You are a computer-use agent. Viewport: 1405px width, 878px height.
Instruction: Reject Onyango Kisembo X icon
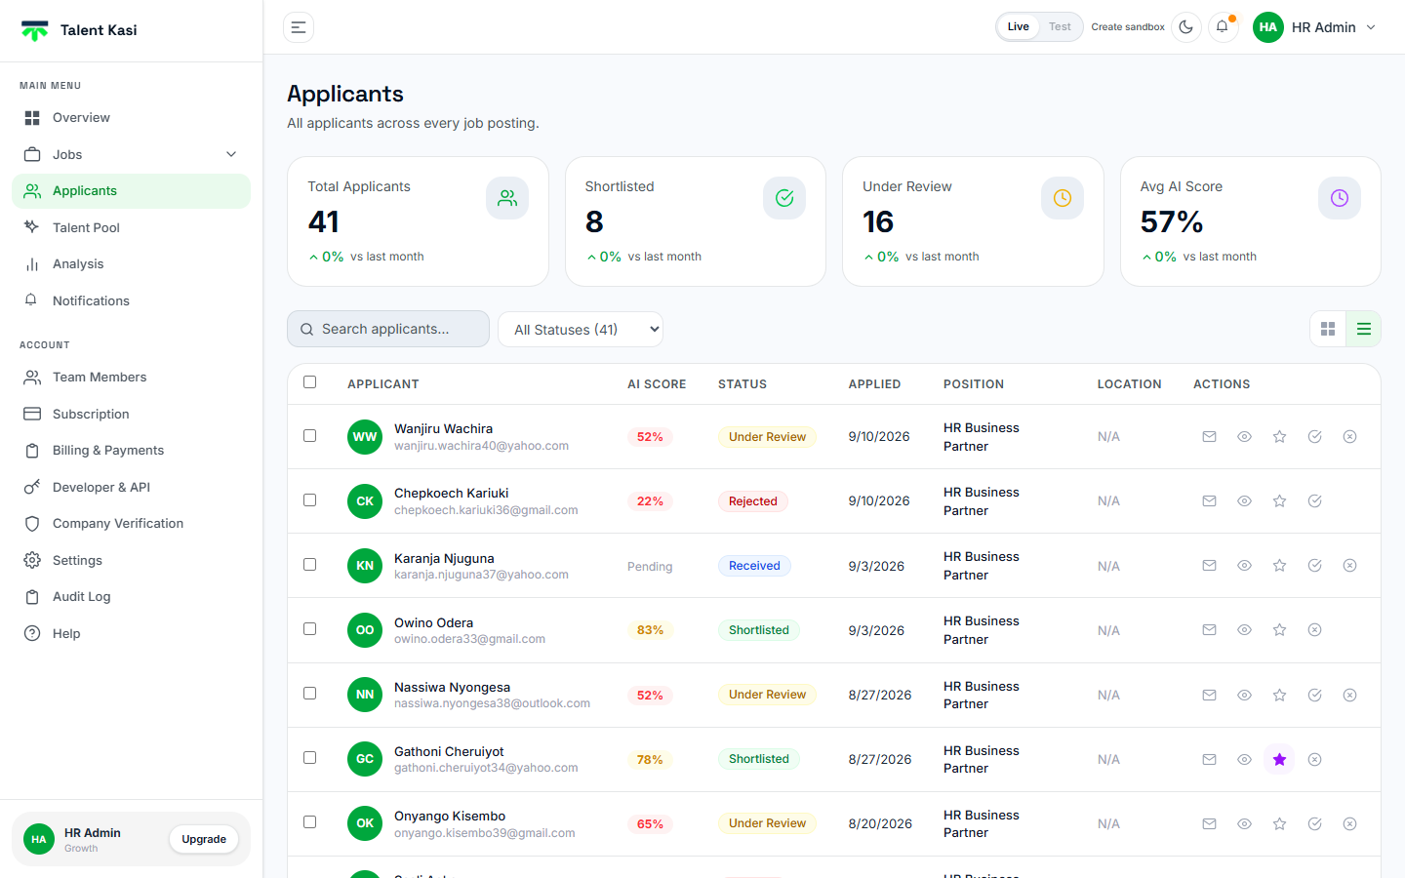tap(1349, 824)
